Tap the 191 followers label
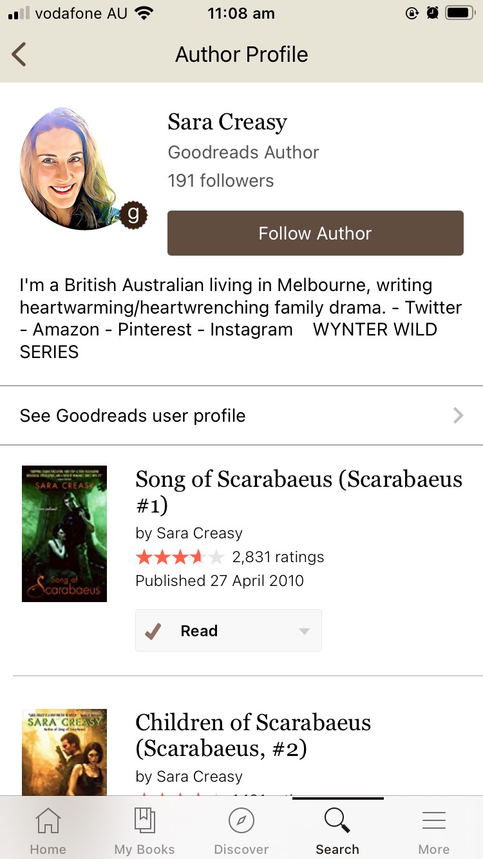This screenshot has width=483, height=859. click(221, 181)
